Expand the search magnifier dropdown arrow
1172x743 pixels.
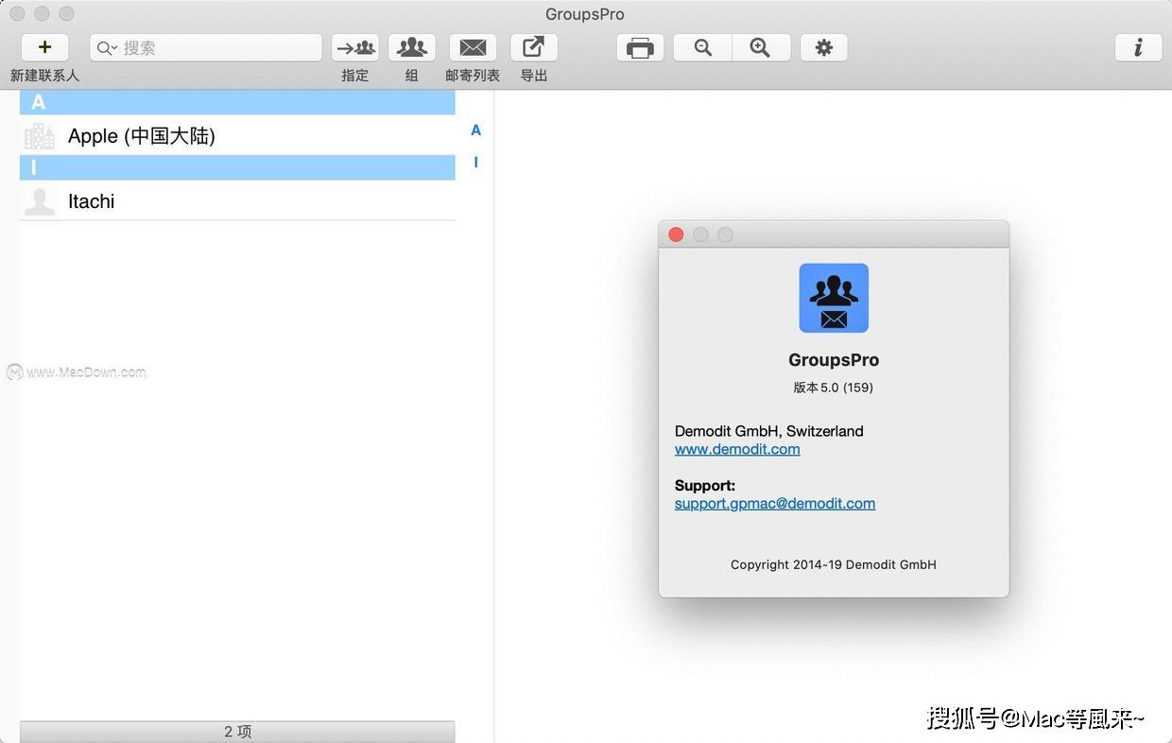click(x=107, y=48)
